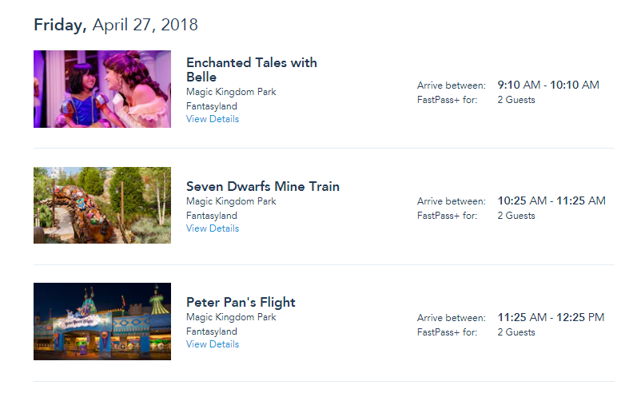The image size is (629, 393).
Task: Open the Enchanted Tales with Belle thumbnail
Action: [102, 89]
